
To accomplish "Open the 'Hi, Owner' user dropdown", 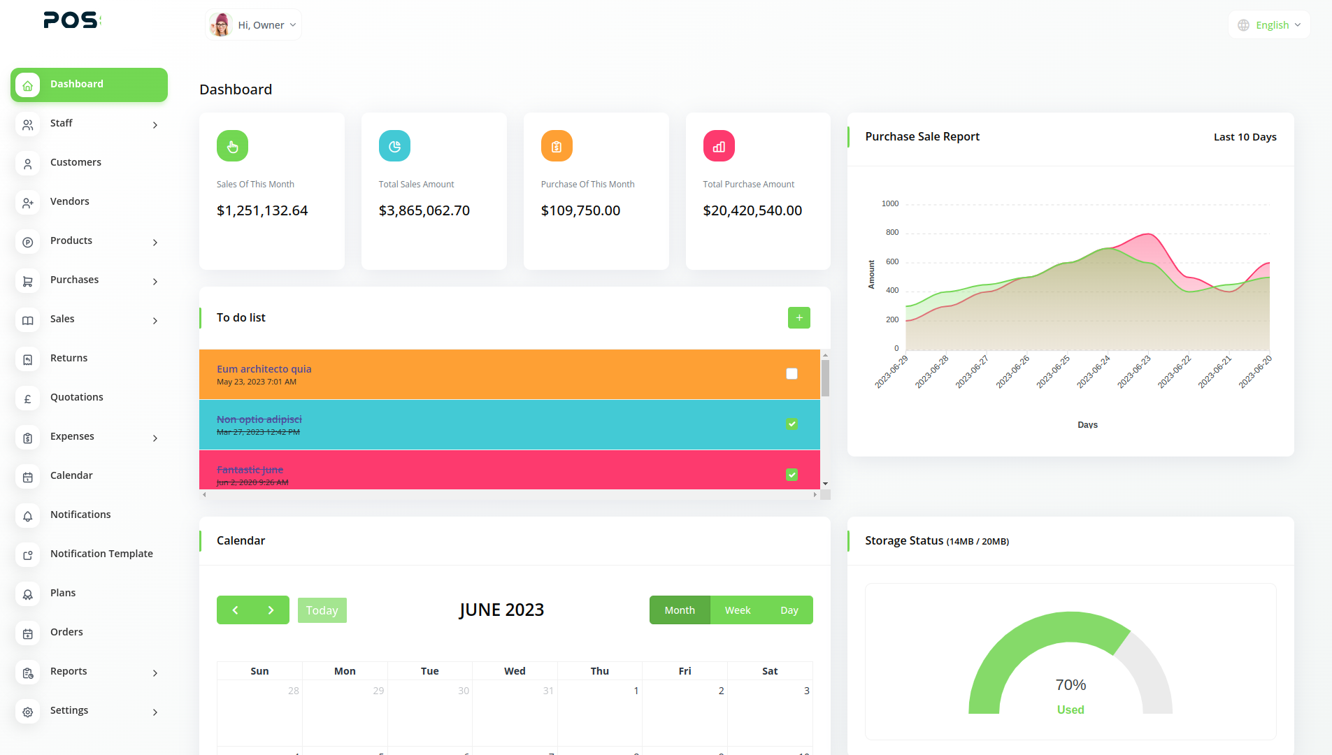I will click(254, 25).
